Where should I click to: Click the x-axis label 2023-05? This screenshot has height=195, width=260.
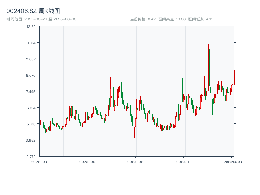click(x=87, y=162)
